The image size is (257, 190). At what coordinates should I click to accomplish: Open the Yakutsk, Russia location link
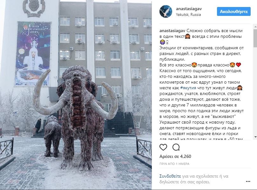click(x=188, y=15)
